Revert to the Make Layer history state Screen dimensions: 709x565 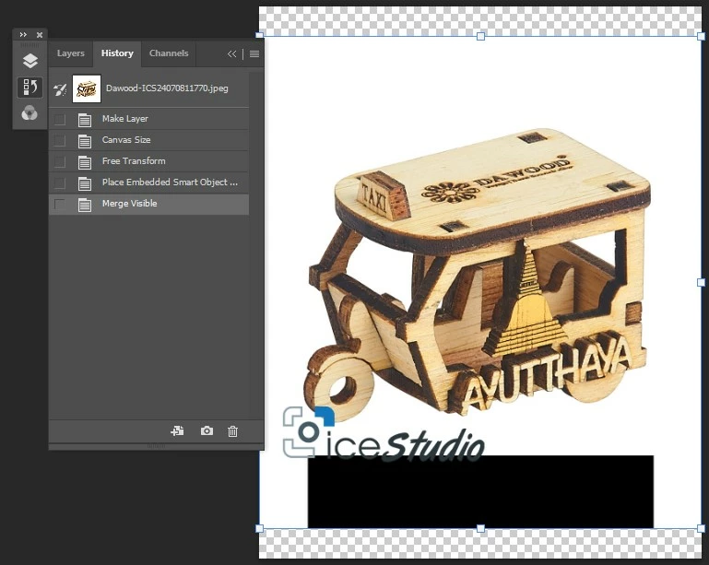148,119
